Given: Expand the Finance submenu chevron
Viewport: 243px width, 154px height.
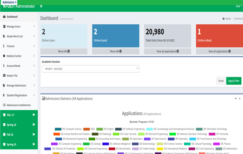Looking at the screenshot, I should 34,46.
